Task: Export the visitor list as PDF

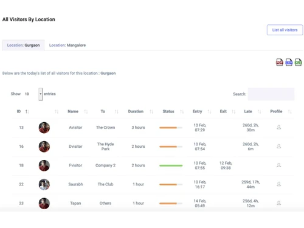Action: [x=279, y=62]
